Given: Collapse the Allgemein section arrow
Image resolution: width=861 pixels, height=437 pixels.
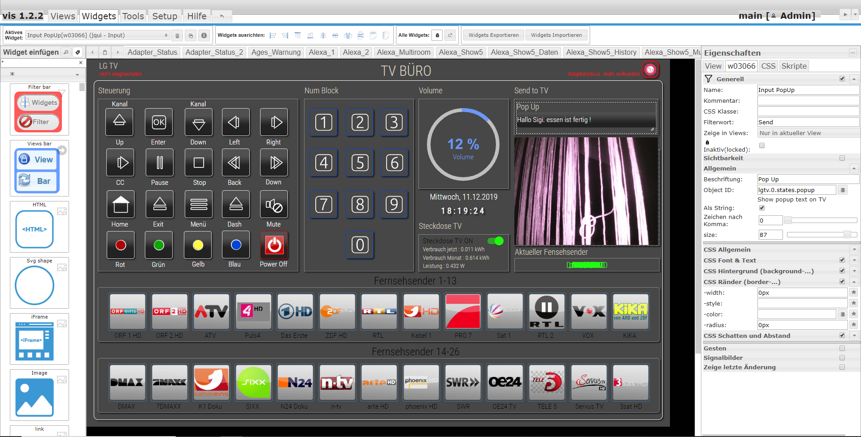Looking at the screenshot, I should 854,168.
